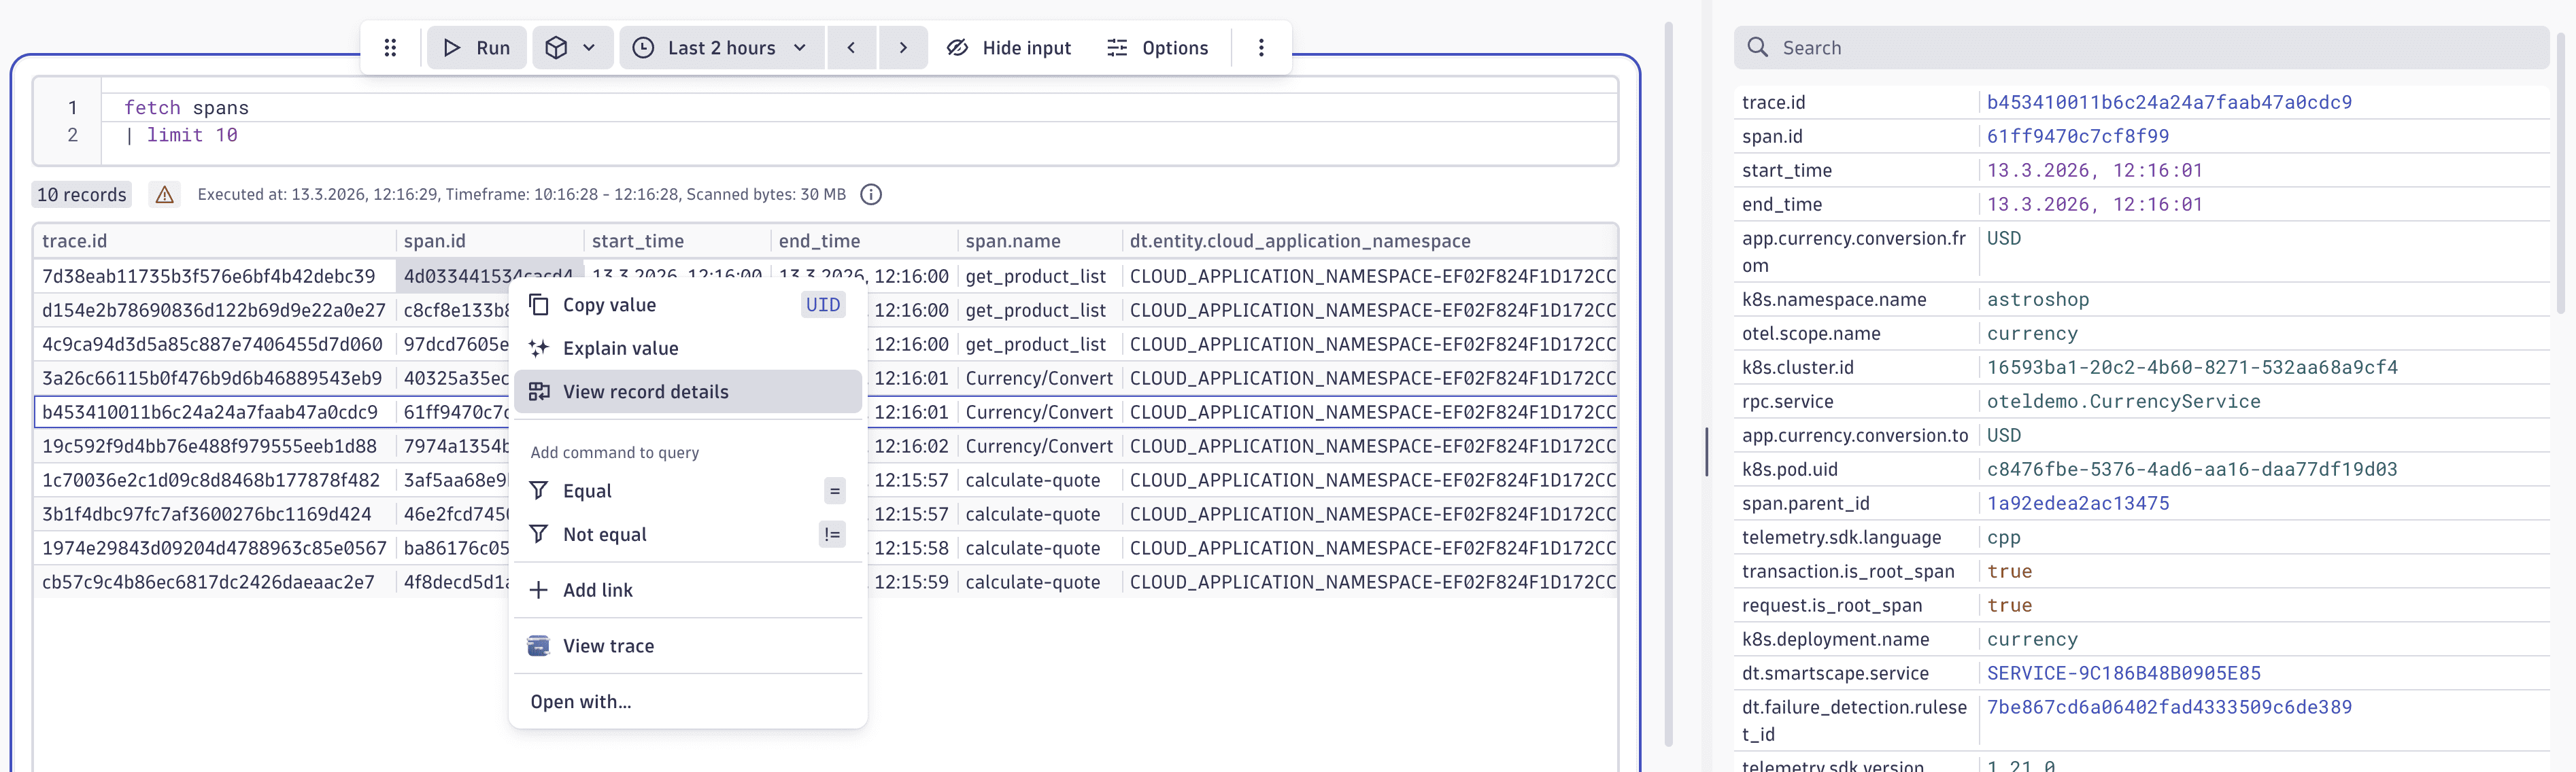Click the forward navigation arrow
This screenshot has width=2576, height=772.
click(902, 47)
